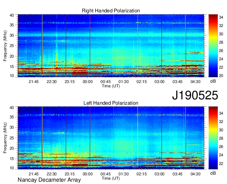Click the 21:45 time tick on bottom plot
The width and height of the screenshot is (227, 184).
click(x=34, y=174)
